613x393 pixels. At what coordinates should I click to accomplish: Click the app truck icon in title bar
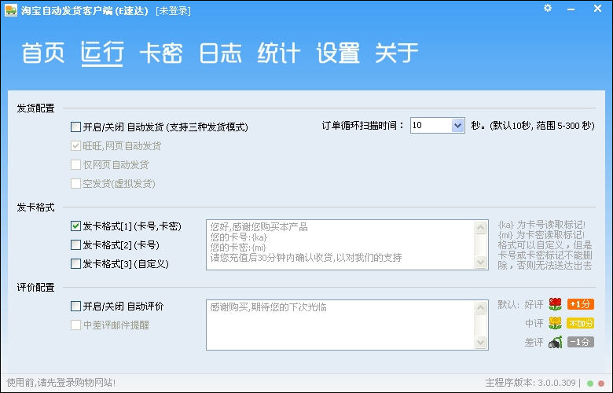coord(10,9)
